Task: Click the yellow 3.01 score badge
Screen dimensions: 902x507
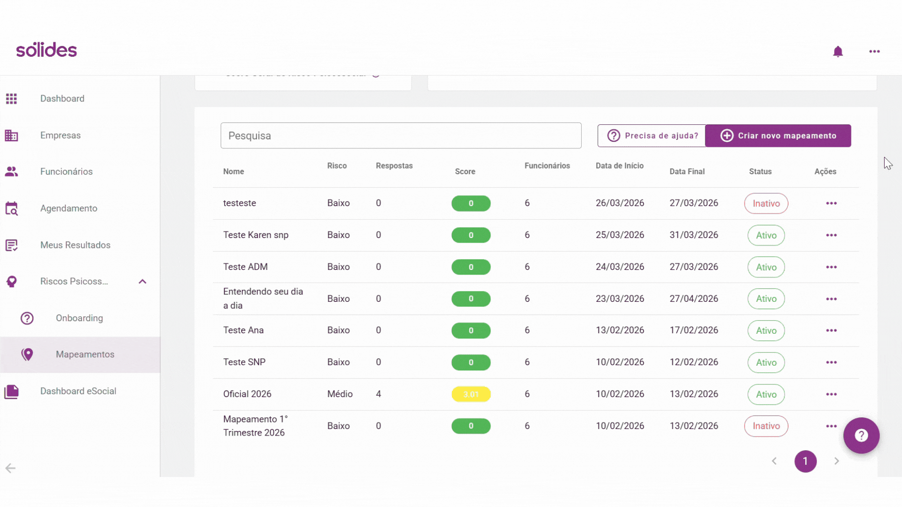Action: point(471,394)
